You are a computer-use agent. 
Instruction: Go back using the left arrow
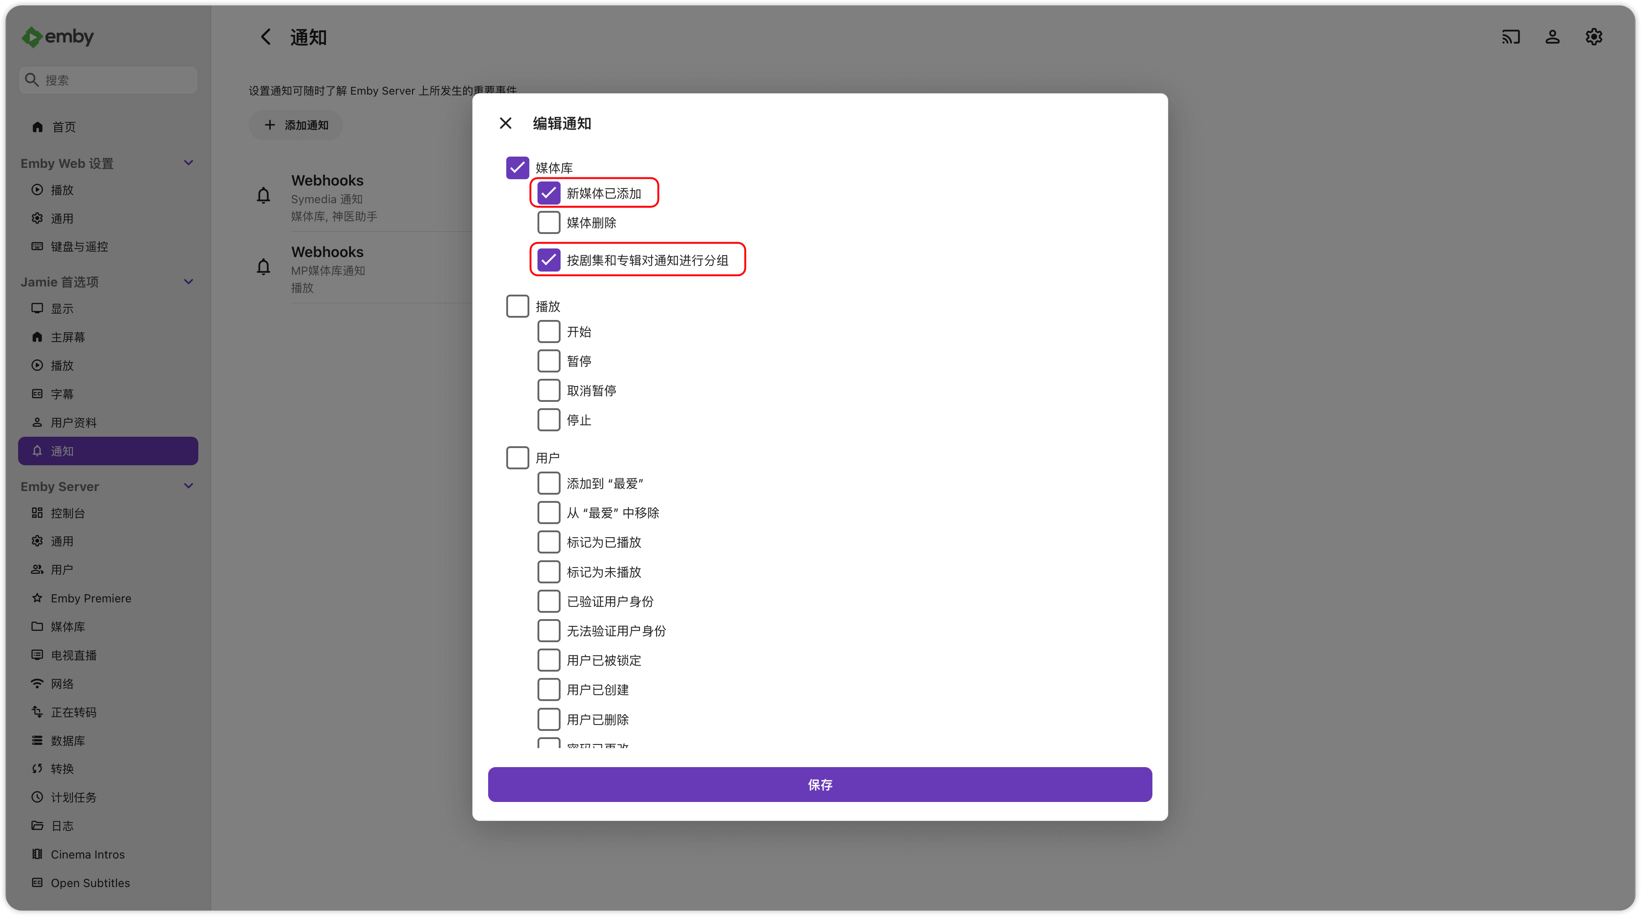point(266,37)
